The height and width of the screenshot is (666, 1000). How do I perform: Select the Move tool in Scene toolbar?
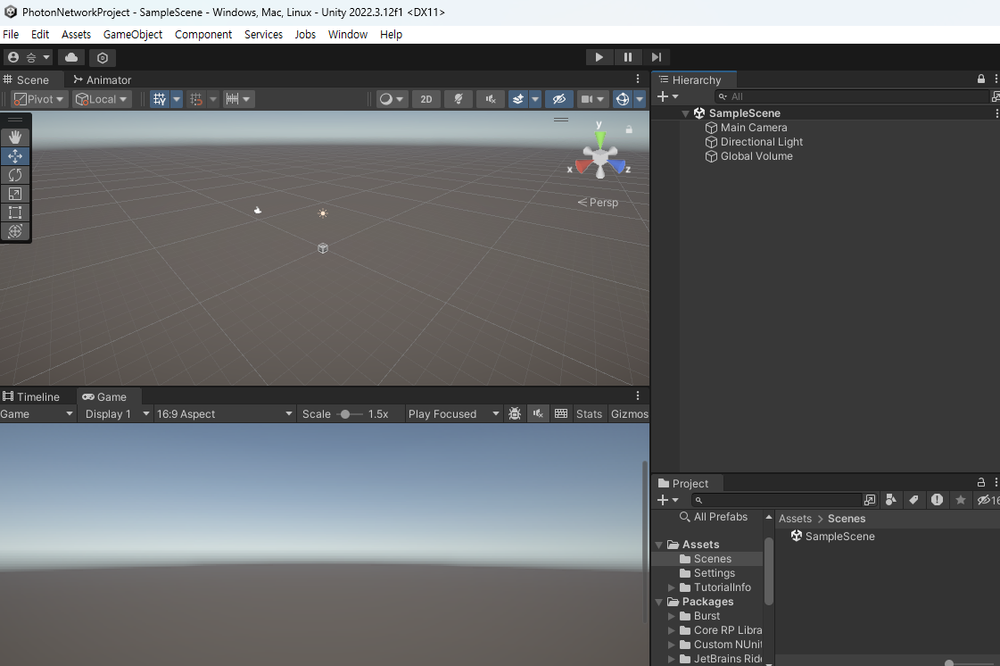click(15, 156)
